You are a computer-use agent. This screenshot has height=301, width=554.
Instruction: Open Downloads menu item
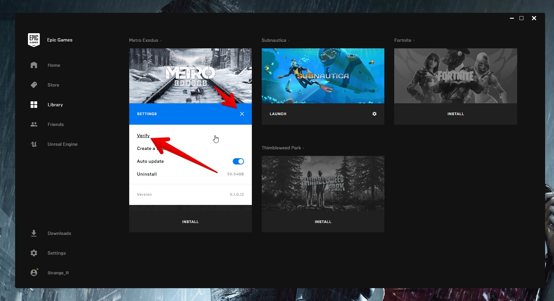coord(59,233)
